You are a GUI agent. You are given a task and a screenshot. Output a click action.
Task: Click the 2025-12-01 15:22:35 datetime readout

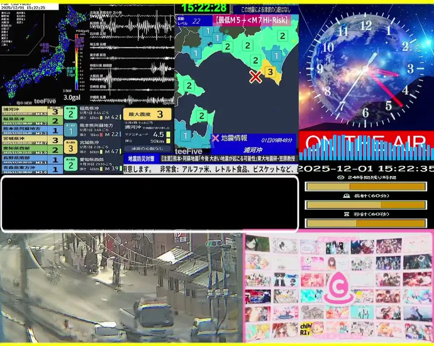pos(366,169)
